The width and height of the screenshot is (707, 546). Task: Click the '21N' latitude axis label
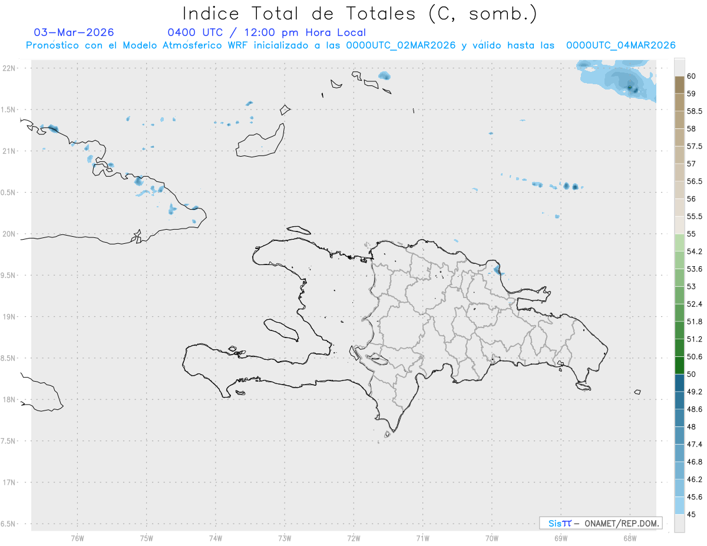click(x=9, y=151)
